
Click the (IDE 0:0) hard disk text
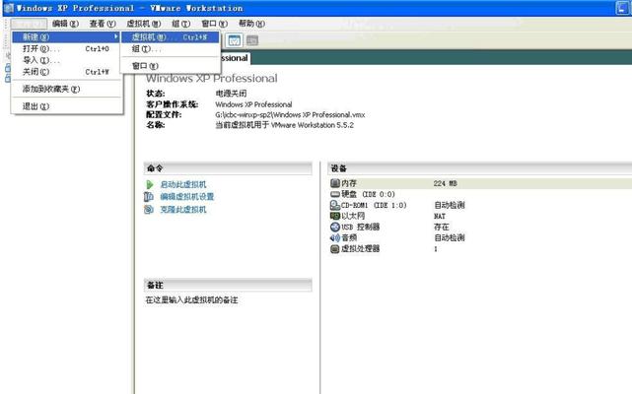tap(378, 194)
